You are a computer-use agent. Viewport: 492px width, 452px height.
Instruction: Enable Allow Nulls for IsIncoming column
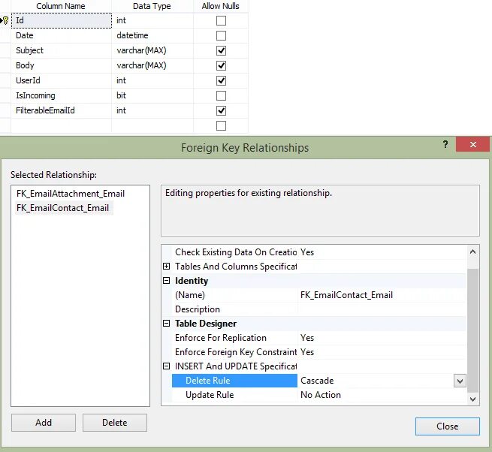[221, 95]
